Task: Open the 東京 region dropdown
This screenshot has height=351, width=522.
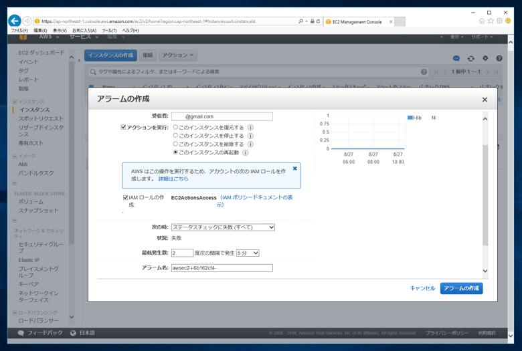Action: [x=456, y=37]
